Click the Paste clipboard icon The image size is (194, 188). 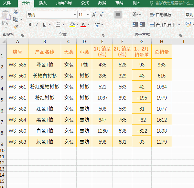pyautogui.click(x=6, y=15)
